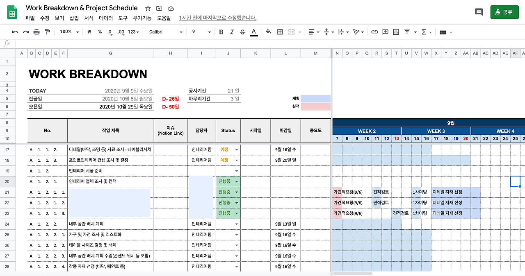525x276 pixels.
Task: Toggle bold formatting
Action: click(221, 32)
